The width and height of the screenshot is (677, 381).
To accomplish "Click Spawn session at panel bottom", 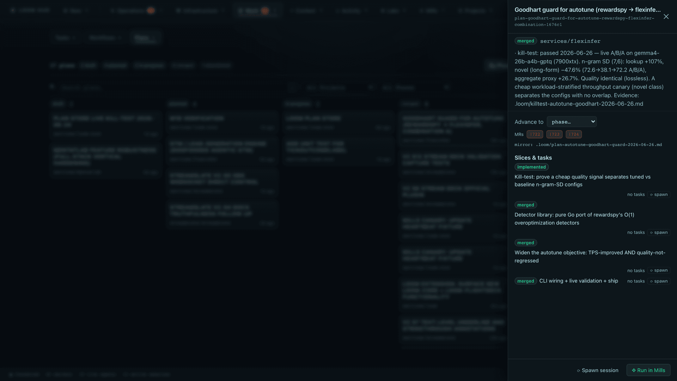I will [598, 370].
